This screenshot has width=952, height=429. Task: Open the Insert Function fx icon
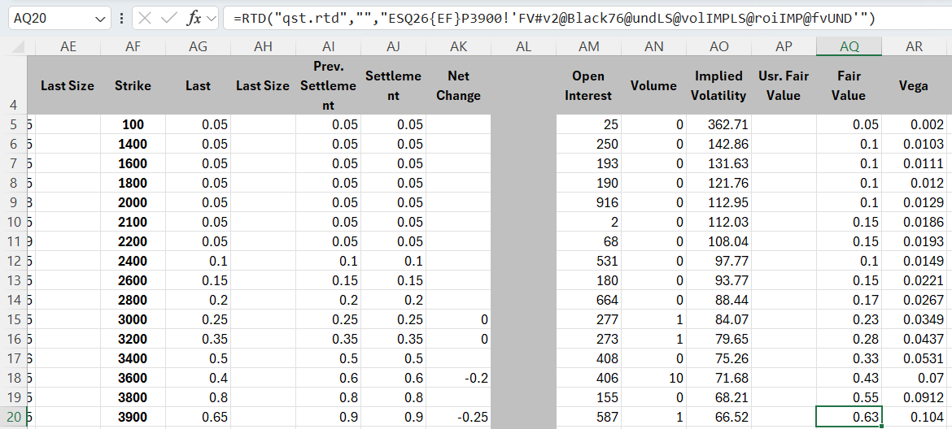pyautogui.click(x=194, y=18)
